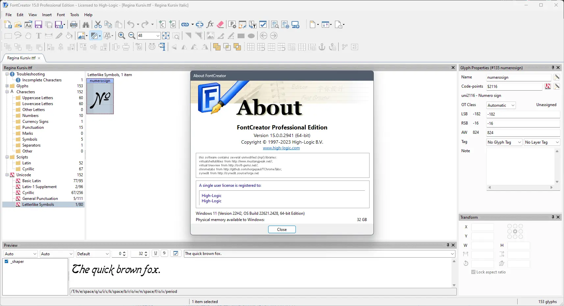Toggle the _shaper checkbox in Preview
Viewport: 564px width, 306px height.
[6, 261]
